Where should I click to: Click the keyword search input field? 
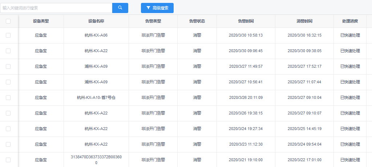pos(56,8)
